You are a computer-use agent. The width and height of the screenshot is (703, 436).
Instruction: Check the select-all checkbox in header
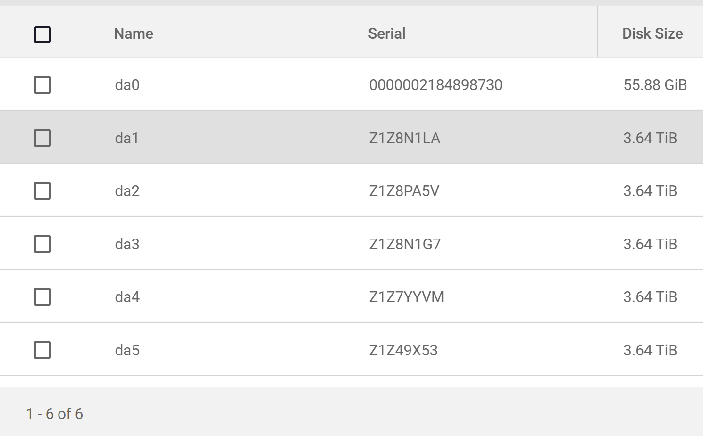[x=42, y=34]
